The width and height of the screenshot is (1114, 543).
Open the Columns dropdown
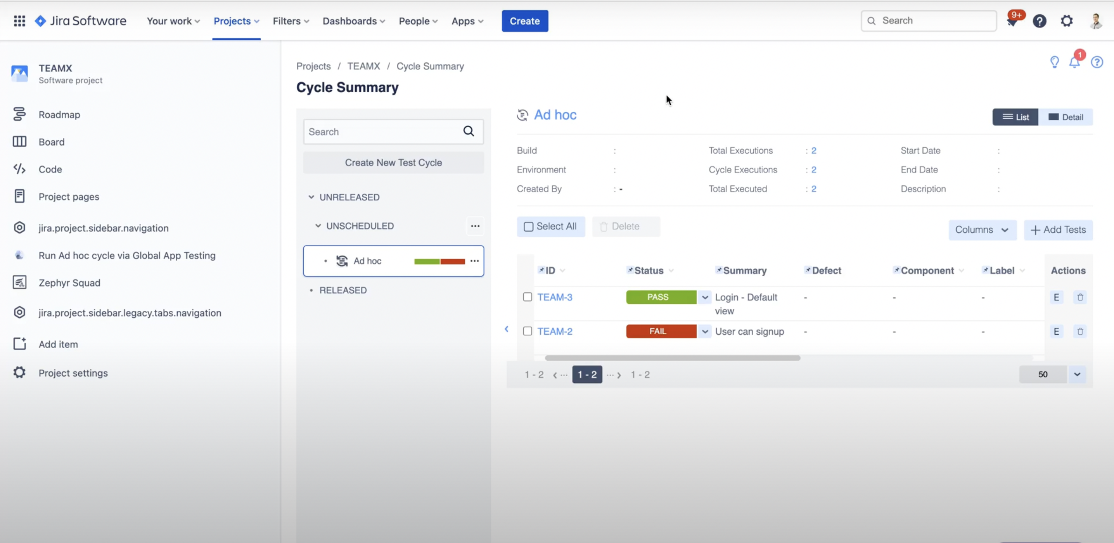click(982, 230)
